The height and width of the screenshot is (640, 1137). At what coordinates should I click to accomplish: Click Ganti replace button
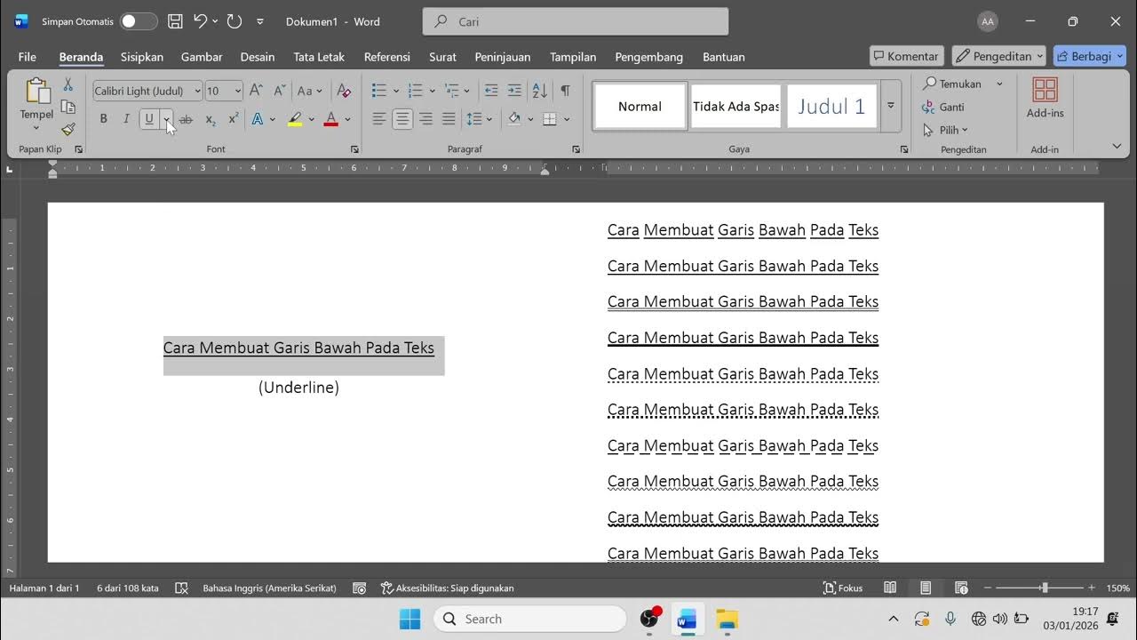click(x=944, y=107)
